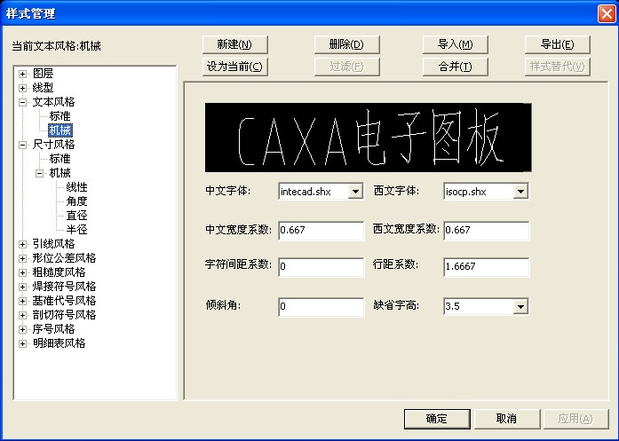Click the 字符间距系数 input field
Viewport: 619px width, 441px height.
click(x=321, y=267)
